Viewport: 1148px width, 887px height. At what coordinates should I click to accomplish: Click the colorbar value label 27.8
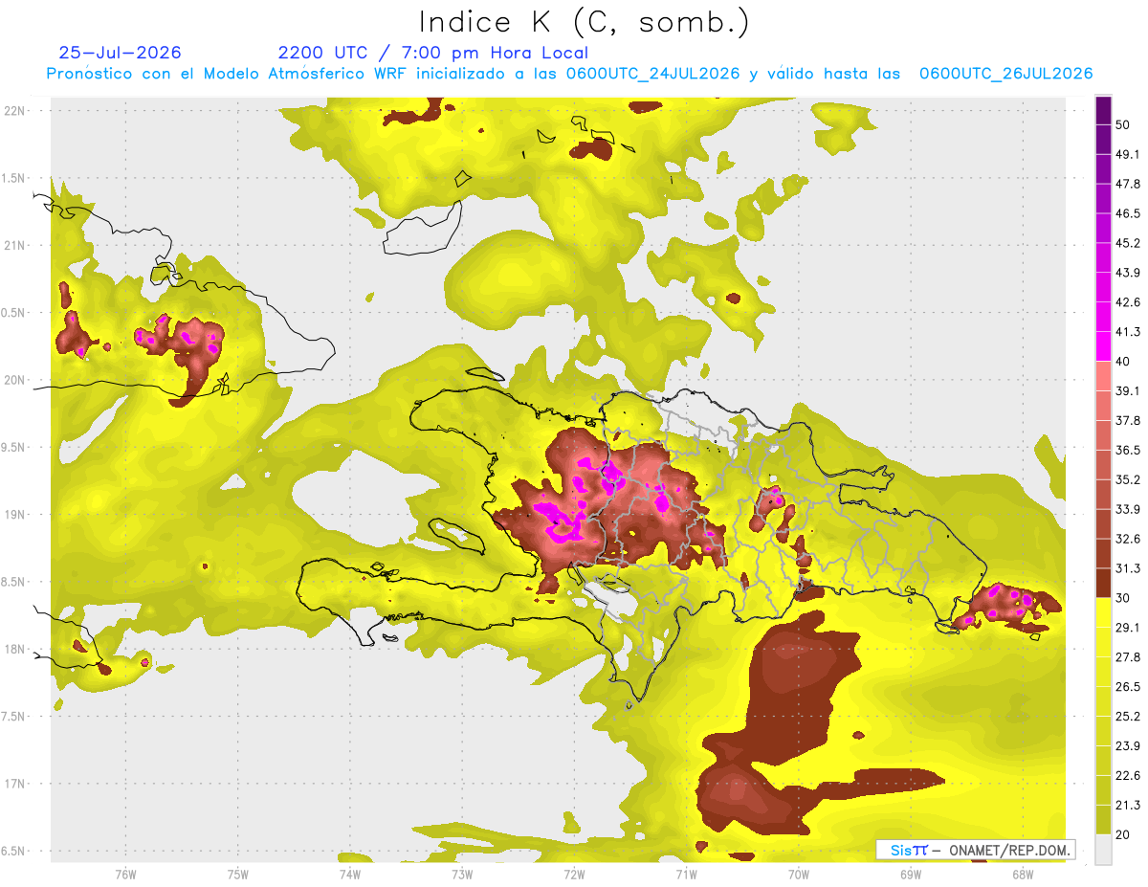click(x=1128, y=657)
